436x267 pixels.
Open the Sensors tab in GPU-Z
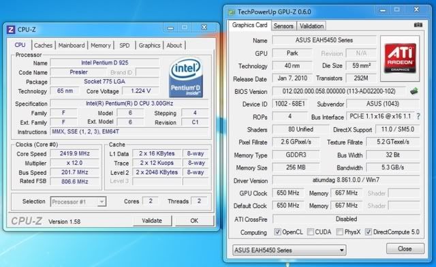(283, 26)
